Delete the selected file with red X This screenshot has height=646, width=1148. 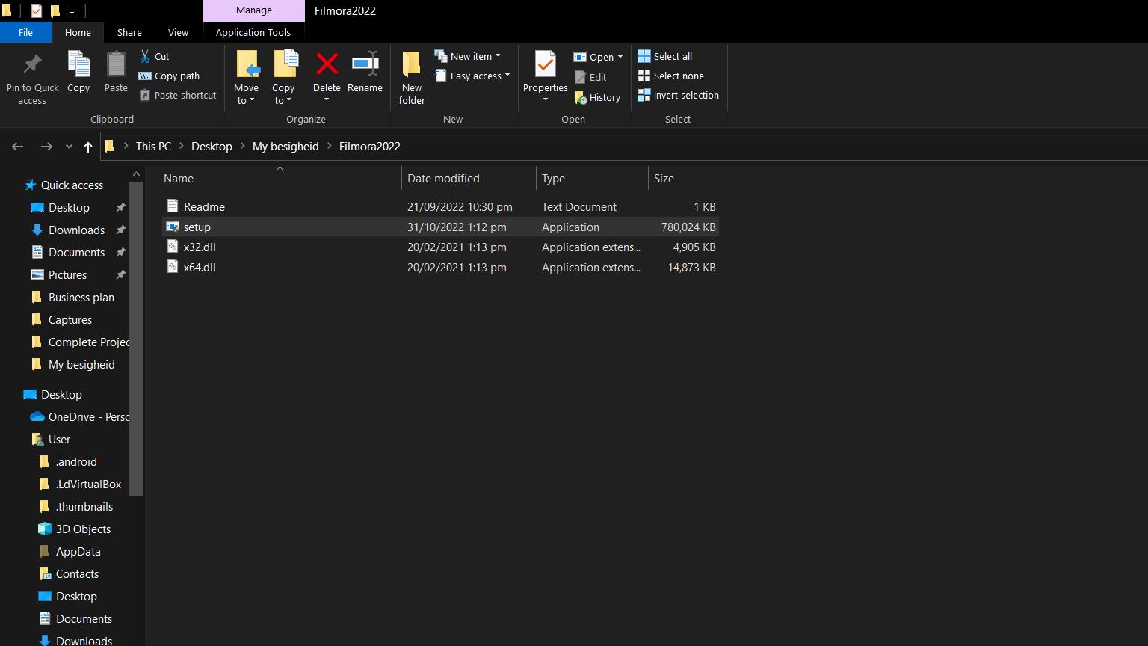click(327, 65)
